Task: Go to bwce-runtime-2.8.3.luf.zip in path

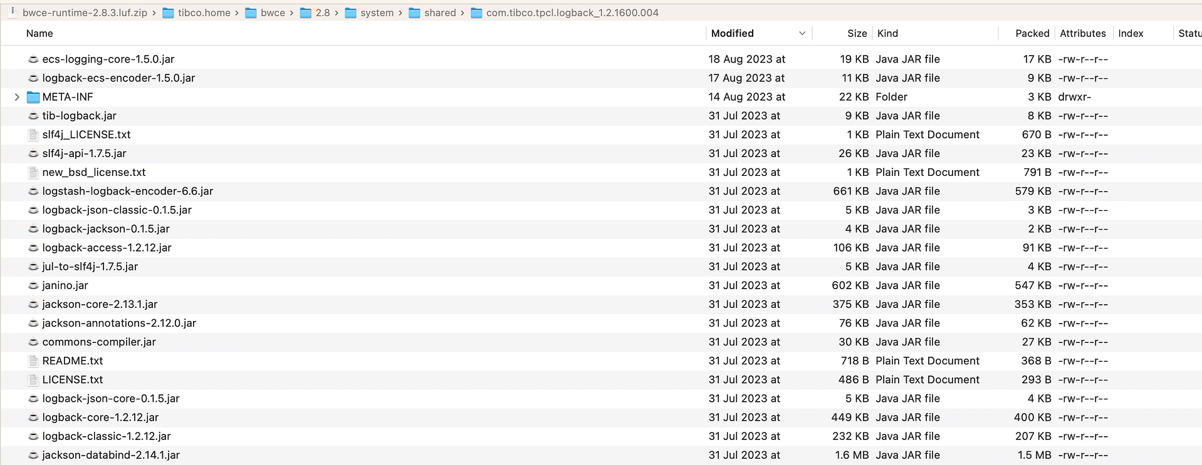Action: (85, 13)
